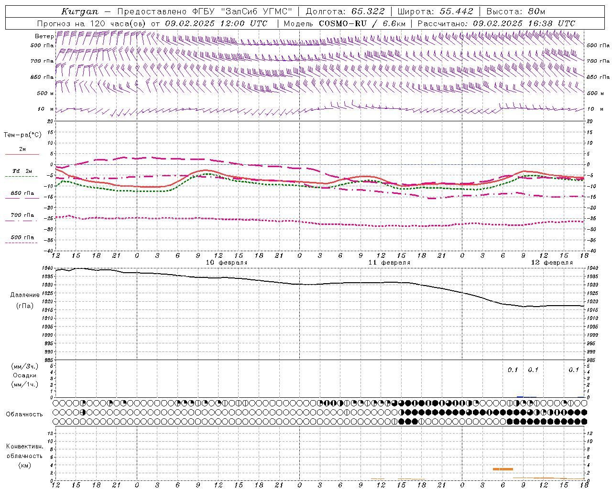Click the "Ветер" wind section label
This screenshot has height=489, width=612.
[x=44, y=36]
